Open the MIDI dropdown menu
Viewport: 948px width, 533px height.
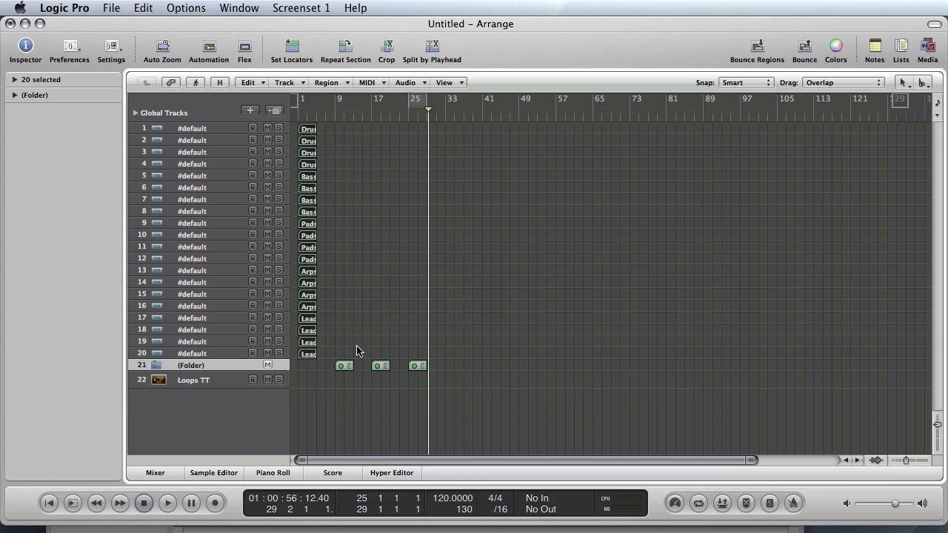[372, 82]
